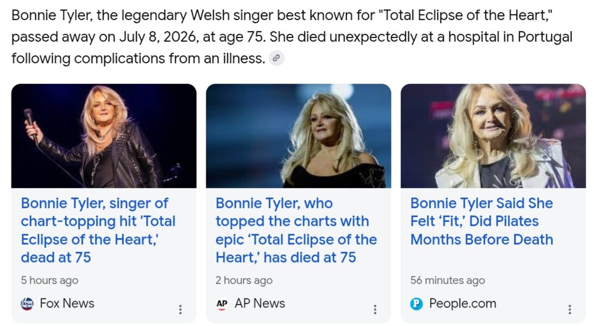This screenshot has height=326, width=594.
Task: Open the three-dot menu on Fox News card
Action: (181, 309)
